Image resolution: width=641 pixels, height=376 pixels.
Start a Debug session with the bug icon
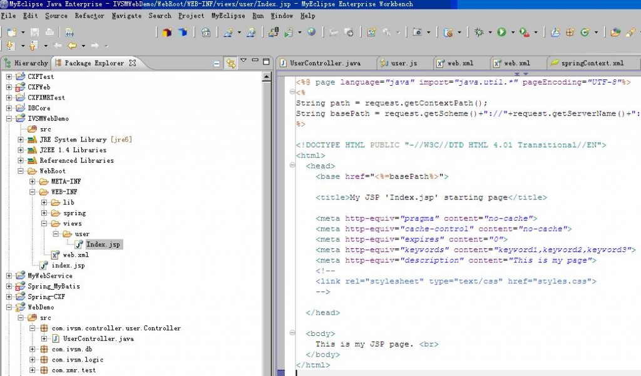479,31
